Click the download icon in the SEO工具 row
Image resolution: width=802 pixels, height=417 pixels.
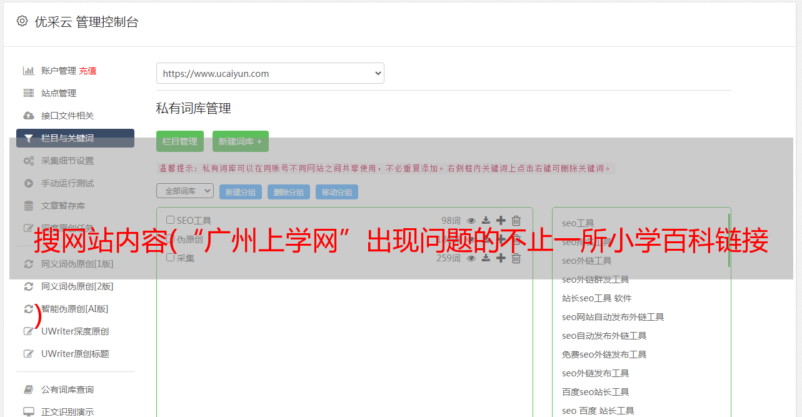486,220
